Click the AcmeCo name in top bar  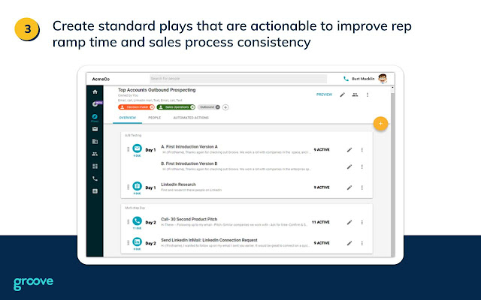[x=101, y=79]
